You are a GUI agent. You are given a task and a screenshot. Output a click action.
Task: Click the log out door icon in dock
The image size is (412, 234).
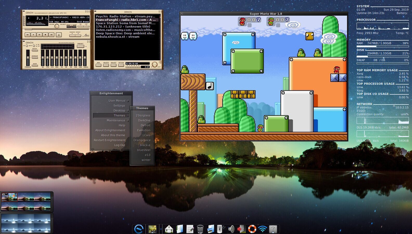tap(241, 229)
